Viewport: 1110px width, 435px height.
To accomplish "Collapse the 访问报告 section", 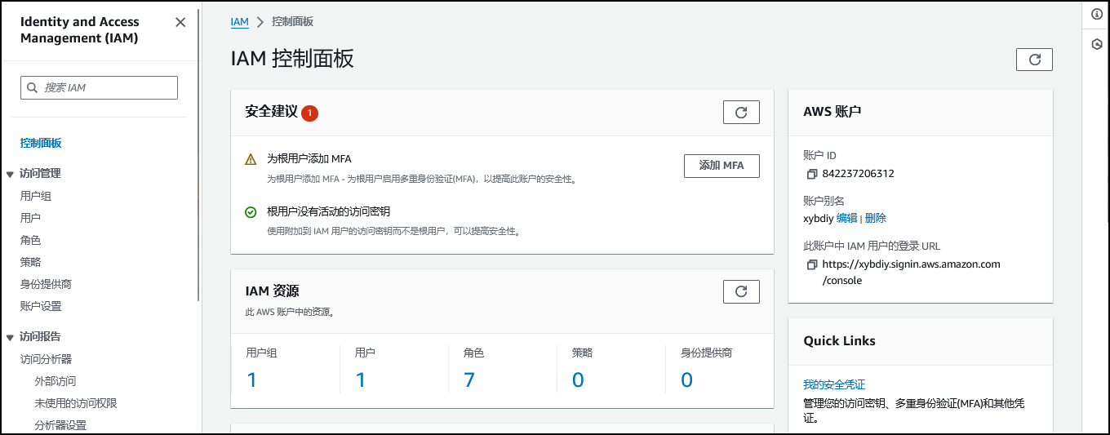I will [10, 337].
